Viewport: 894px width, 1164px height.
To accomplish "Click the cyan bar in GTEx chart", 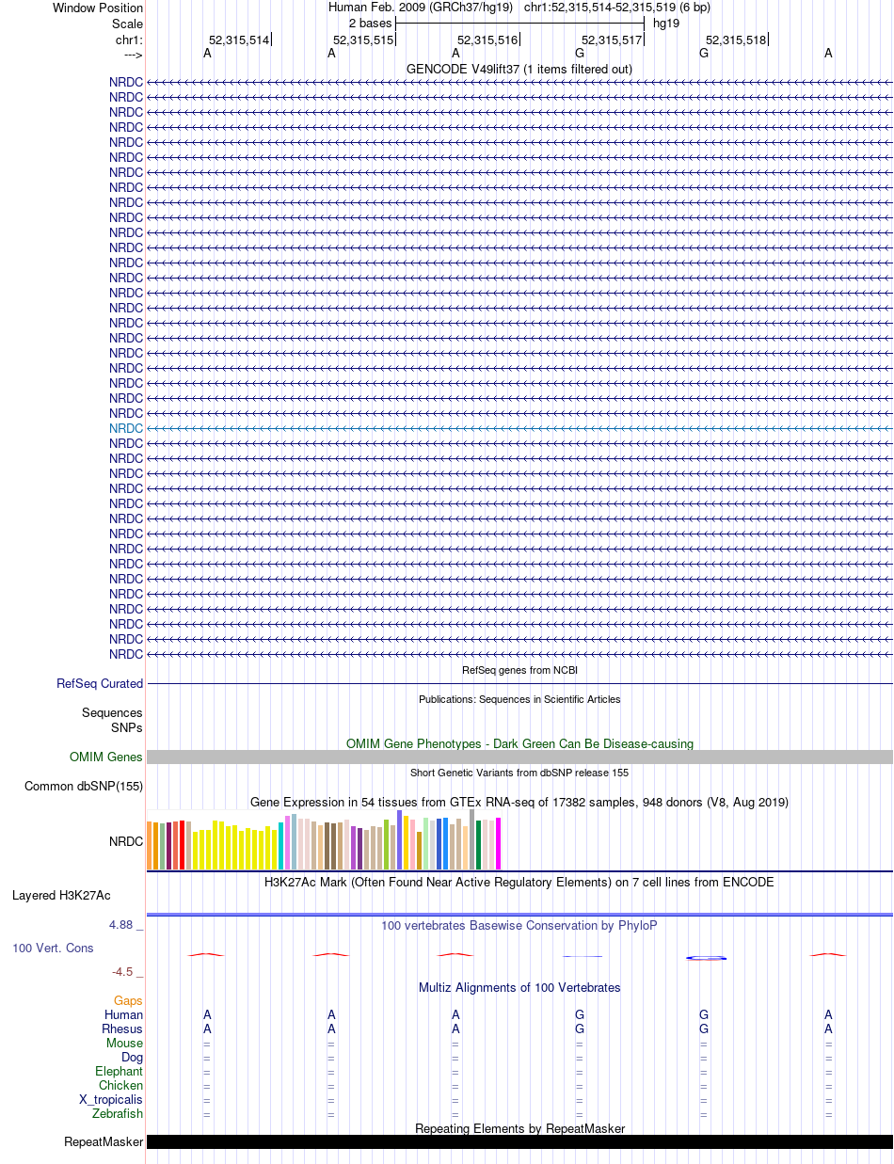I will (281, 846).
